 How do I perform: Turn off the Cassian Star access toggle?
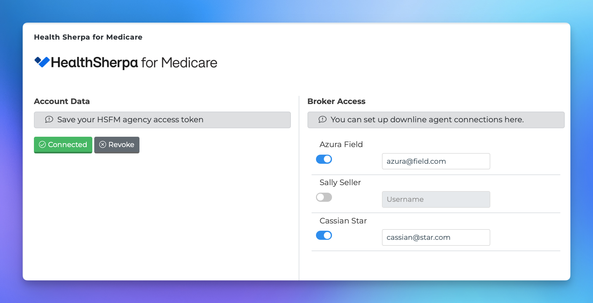tap(324, 235)
